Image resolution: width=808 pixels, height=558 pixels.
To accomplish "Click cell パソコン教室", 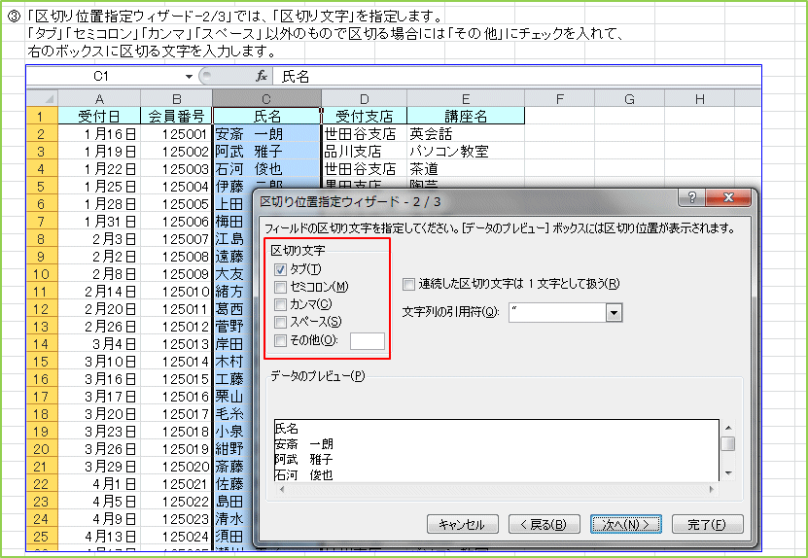I will tap(466, 152).
